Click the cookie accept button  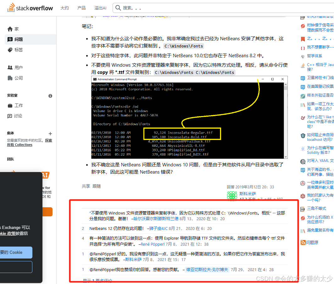15,253
